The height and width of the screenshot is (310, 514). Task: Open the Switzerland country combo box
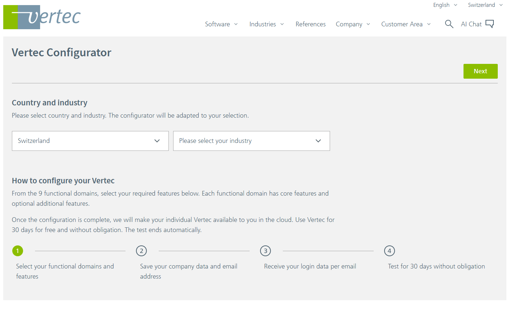90,141
